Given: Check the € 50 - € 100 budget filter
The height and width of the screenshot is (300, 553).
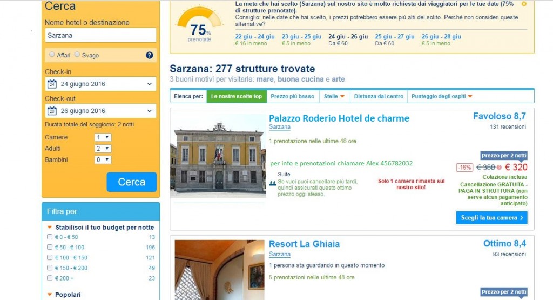Looking at the screenshot, I should [50, 247].
